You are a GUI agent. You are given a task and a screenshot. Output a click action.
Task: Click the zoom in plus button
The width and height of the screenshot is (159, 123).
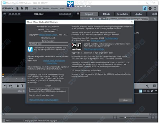point(153,117)
